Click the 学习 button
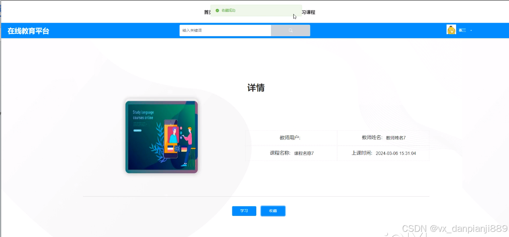The width and height of the screenshot is (509, 237). pos(244,211)
